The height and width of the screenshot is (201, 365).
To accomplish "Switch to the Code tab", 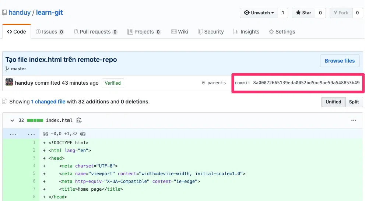I will [x=17, y=32].
